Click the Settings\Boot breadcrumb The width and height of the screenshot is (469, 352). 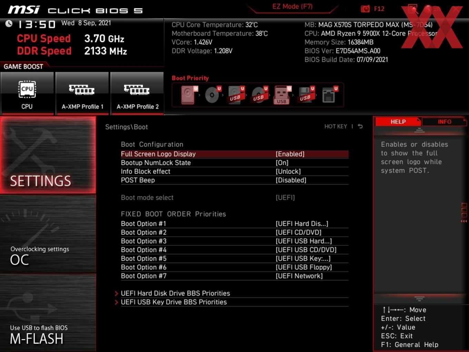tap(127, 127)
